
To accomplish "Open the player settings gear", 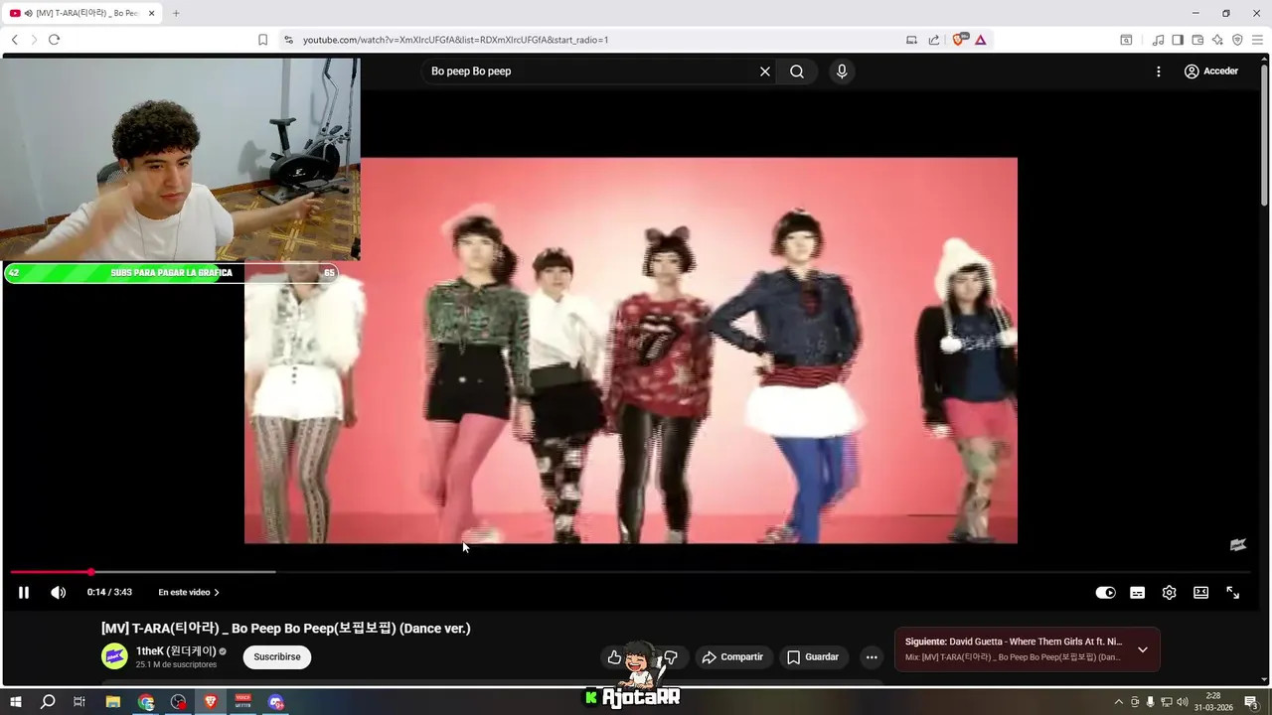I will [x=1169, y=593].
